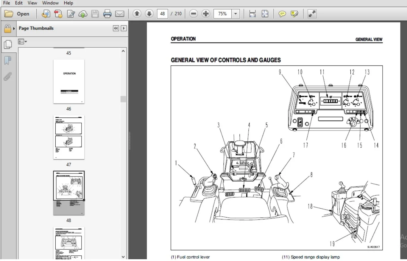Open the zoom level dropdown arrow
The height and width of the screenshot is (261, 407).
click(236, 14)
